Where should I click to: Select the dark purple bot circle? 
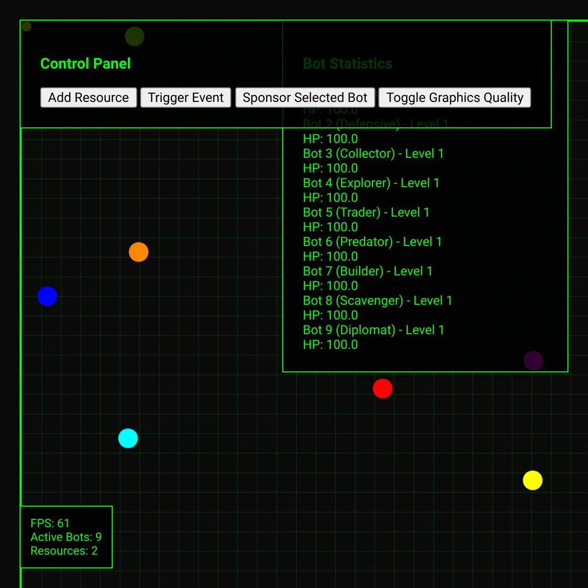click(534, 361)
